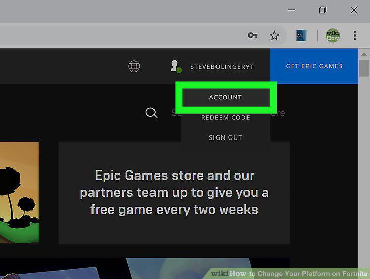Minimize the browser window
Image resolution: width=370 pixels, height=279 pixels.
coord(291,10)
